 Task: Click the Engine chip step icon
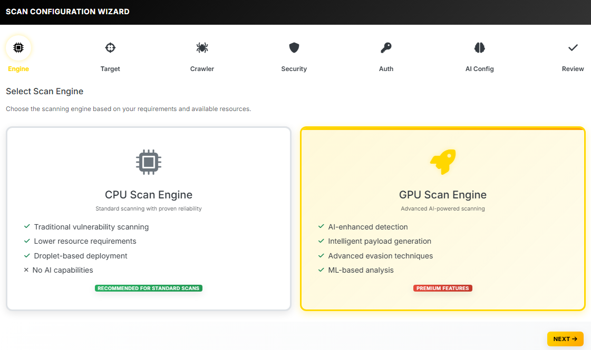pyautogui.click(x=18, y=48)
